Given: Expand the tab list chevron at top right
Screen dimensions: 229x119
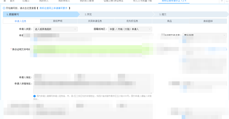Looking at the screenshot, I should tap(222, 1).
